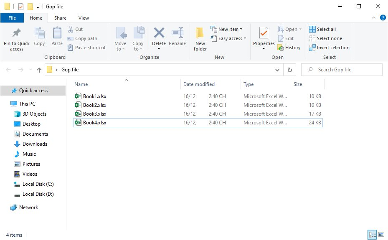Collapse the ribbon with the caret
Viewport: 388px width, 240px height.
click(x=374, y=18)
